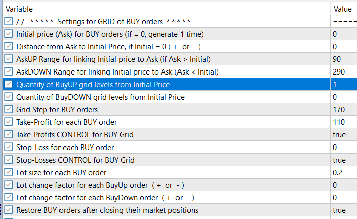Toggle the Settings for GRID of BUY orders checkbox
The width and height of the screenshot is (357, 219).
(8, 21)
